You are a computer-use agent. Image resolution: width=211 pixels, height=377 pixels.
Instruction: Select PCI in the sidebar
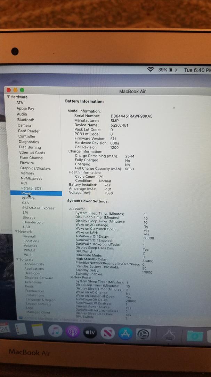(24, 183)
